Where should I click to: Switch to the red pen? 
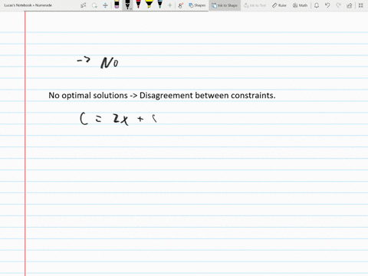click(138, 5)
